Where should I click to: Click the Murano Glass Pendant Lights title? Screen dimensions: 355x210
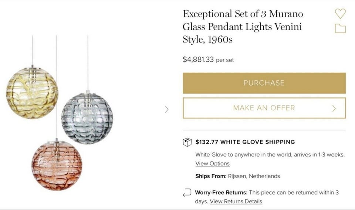(243, 27)
